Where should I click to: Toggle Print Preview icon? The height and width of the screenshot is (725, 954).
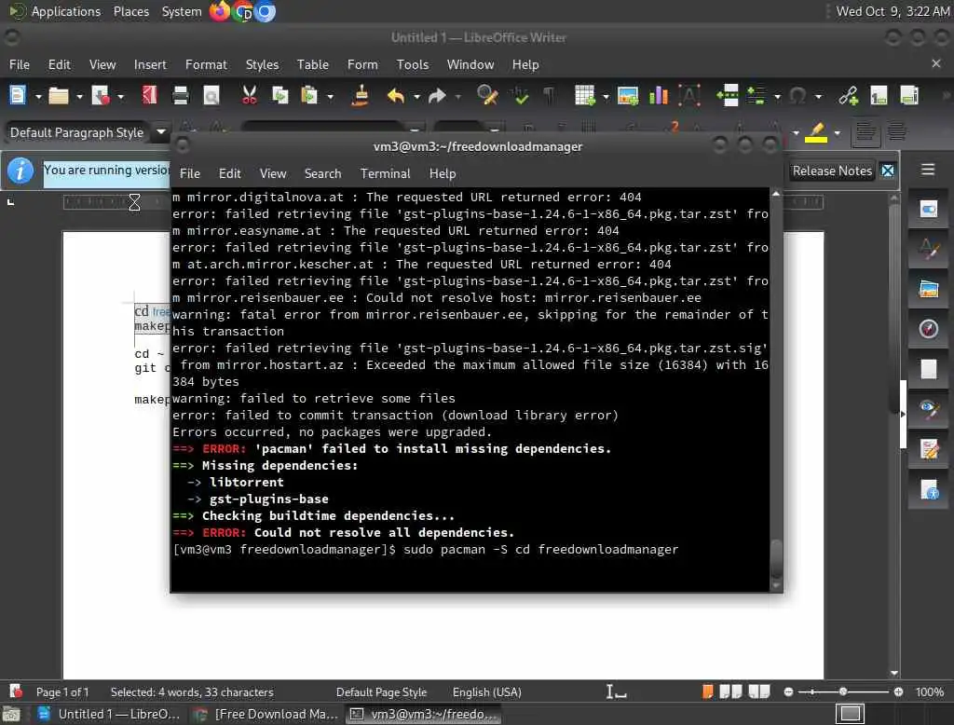tap(211, 96)
